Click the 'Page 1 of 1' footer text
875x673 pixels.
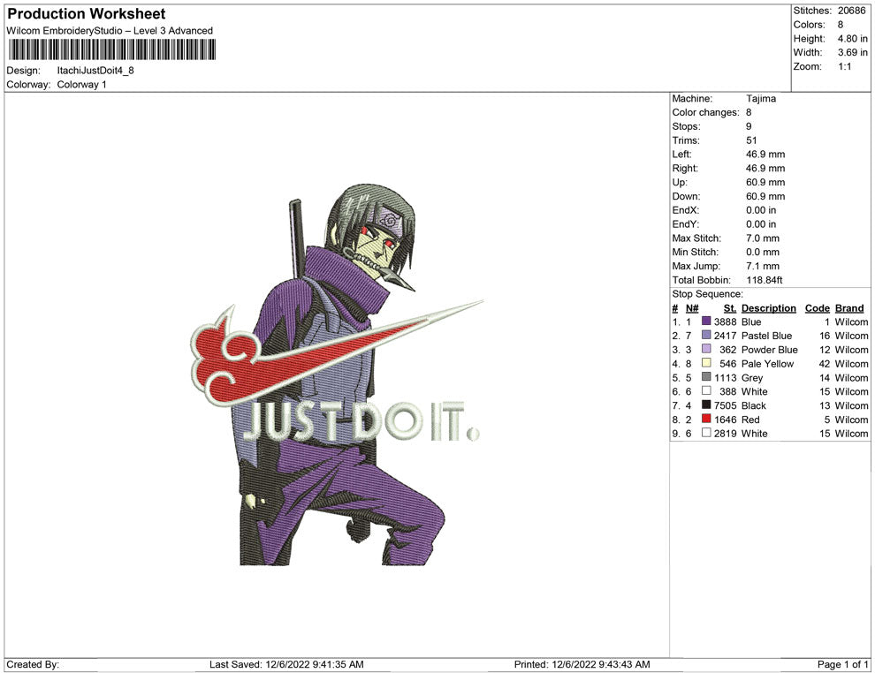(842, 664)
